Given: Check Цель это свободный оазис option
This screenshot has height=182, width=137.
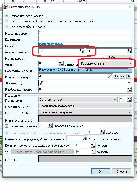Looking at the screenshot, I should [x=6, y=27].
